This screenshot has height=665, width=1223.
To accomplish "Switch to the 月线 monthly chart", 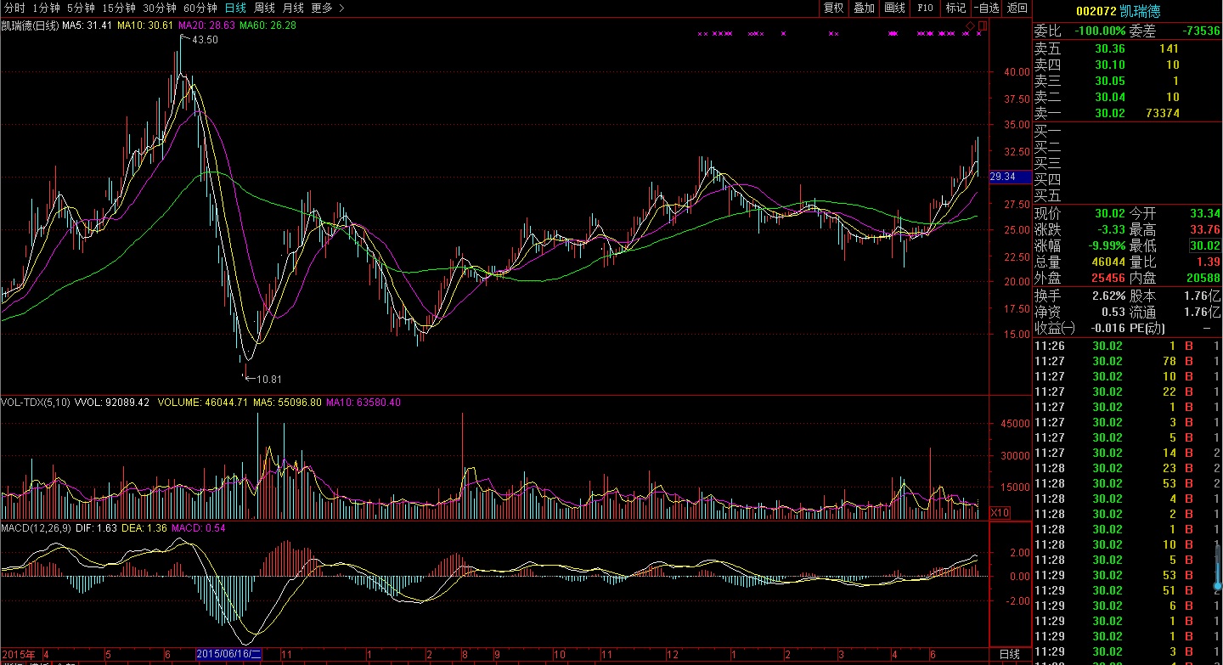I will click(293, 8).
